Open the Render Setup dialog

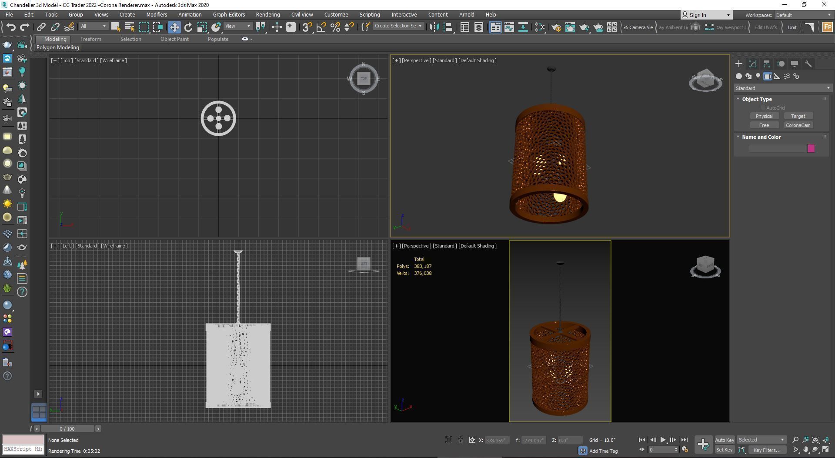(x=556, y=27)
